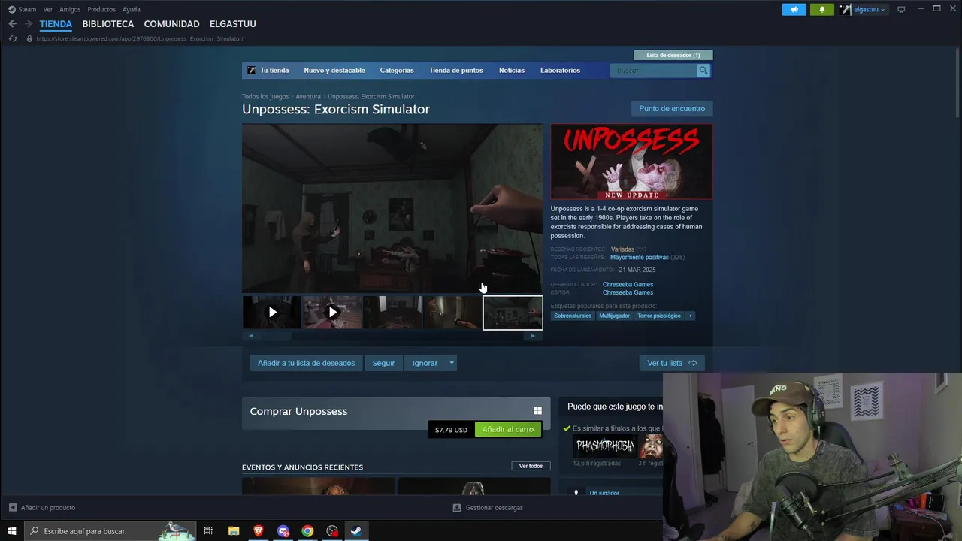The image size is (962, 541).
Task: Click the store URL address
Action: (140, 38)
